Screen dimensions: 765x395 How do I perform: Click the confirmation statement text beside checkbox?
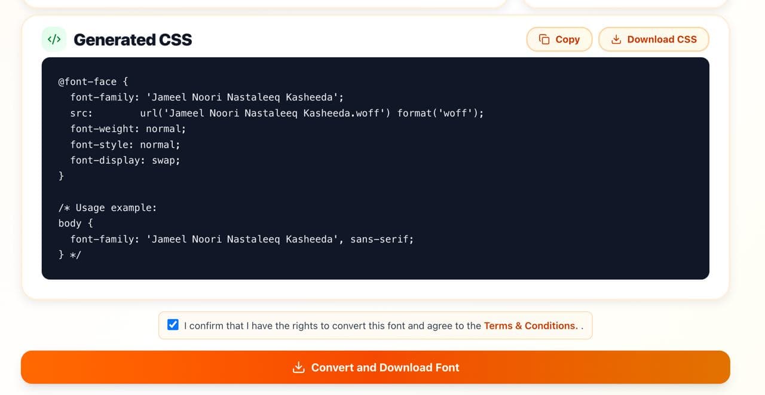click(332, 326)
